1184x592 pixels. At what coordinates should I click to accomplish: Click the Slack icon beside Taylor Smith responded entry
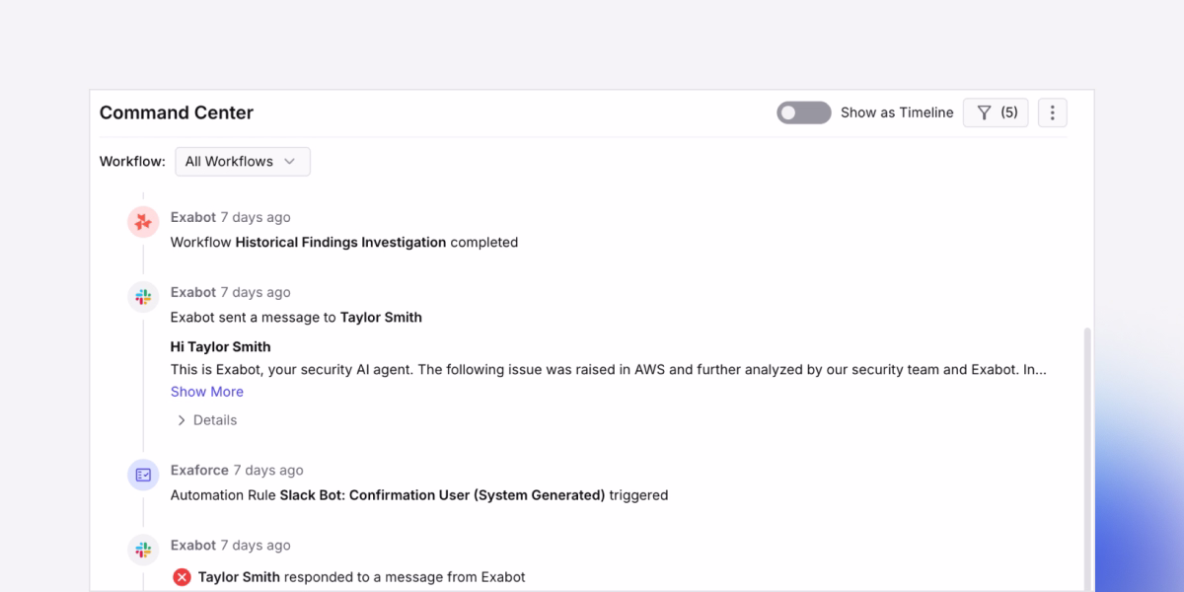(x=143, y=550)
